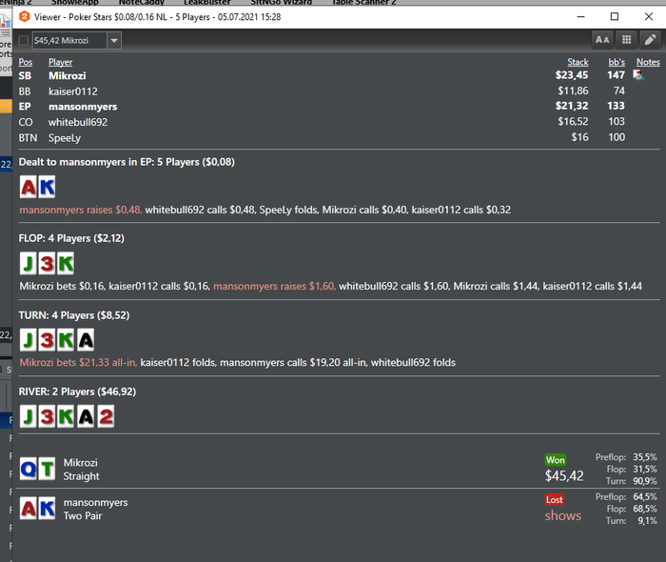Expand the $45,42 Mikrozi dropdown arrow
666x562 pixels.
point(114,40)
